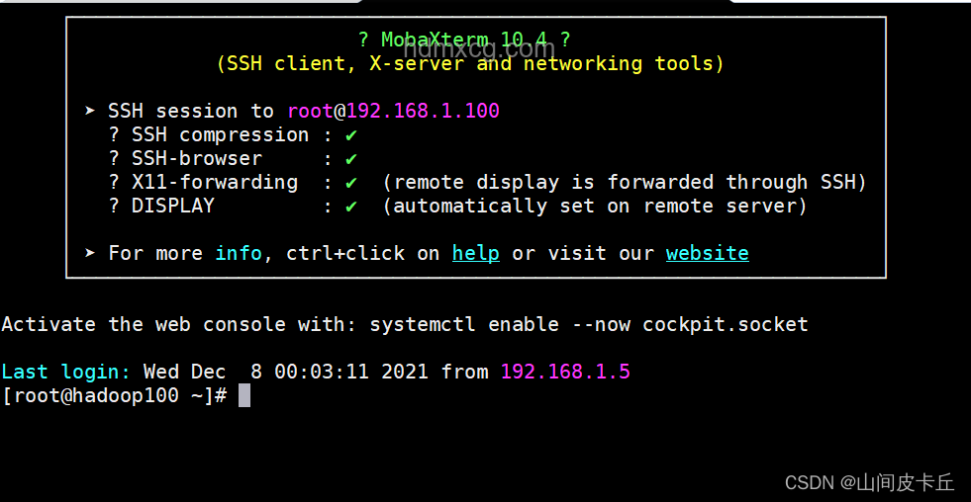The height and width of the screenshot is (502, 971).
Task: Click the arrow bullet before 'For more info'
Action: click(x=90, y=254)
